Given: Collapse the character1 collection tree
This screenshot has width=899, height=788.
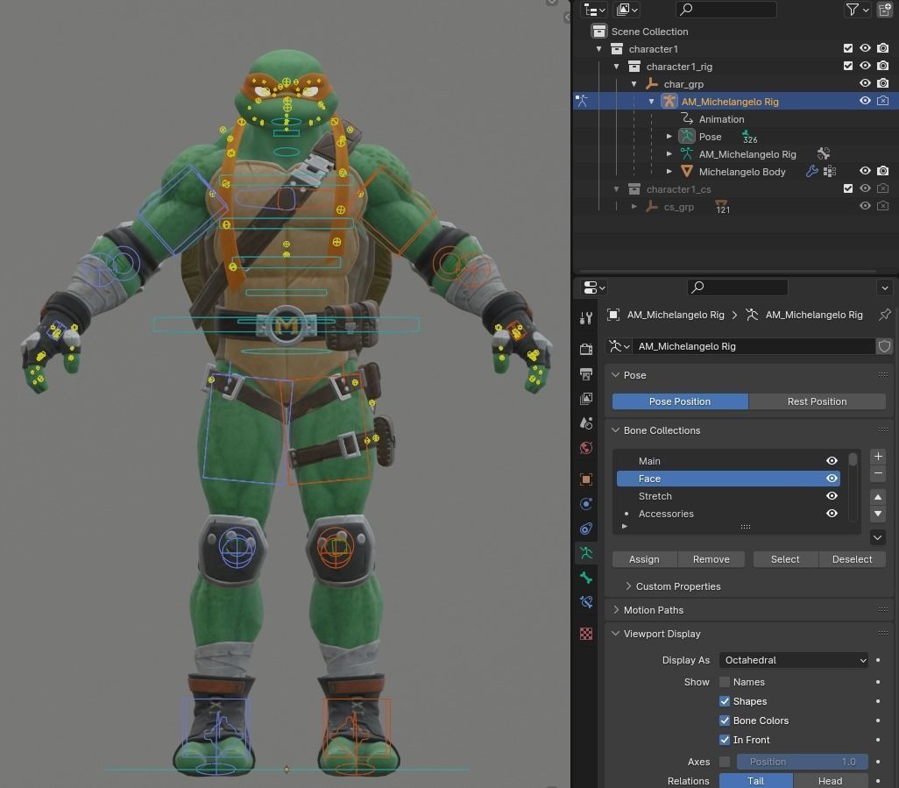Looking at the screenshot, I should click(599, 49).
